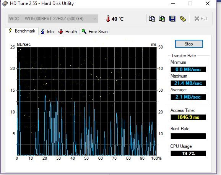Screen dimensions: 221x175
Task: Click the red cross Health tab icon
Action: pos(61,32)
